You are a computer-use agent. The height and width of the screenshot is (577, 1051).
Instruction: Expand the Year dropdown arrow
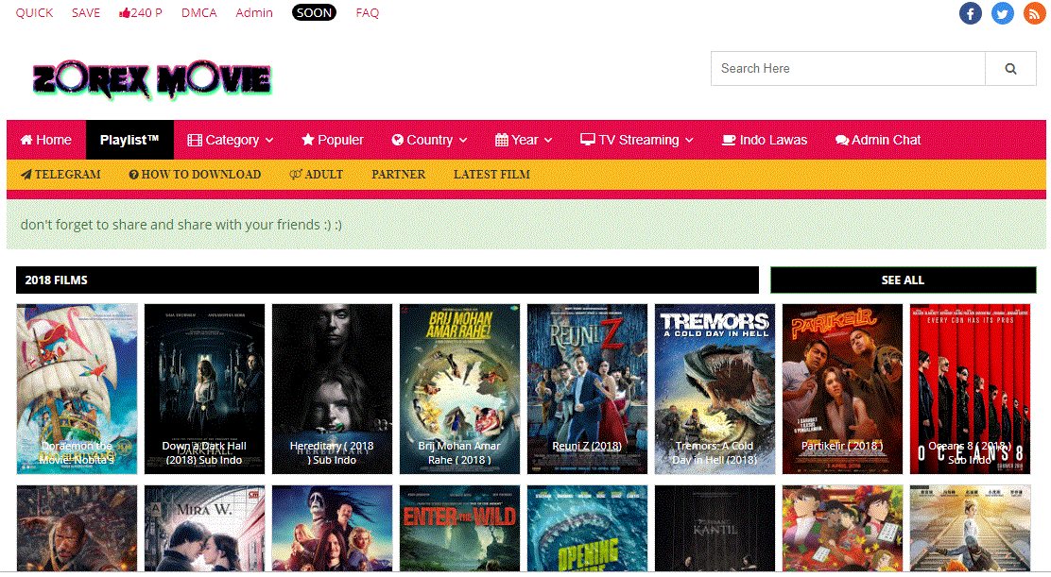click(548, 141)
